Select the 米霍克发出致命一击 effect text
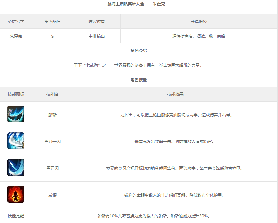 pyautogui.click(x=174, y=142)
